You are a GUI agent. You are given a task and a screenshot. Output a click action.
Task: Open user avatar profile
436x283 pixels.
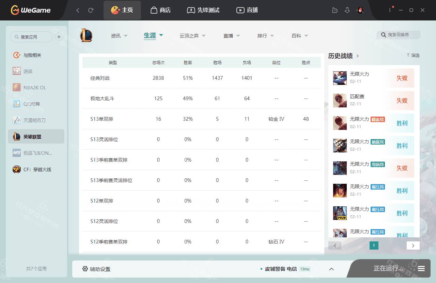click(360, 10)
